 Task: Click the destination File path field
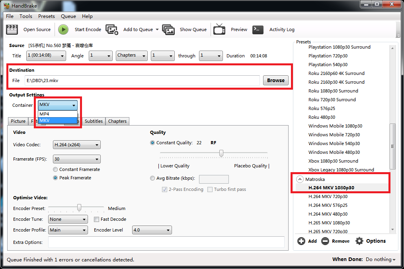(x=142, y=81)
